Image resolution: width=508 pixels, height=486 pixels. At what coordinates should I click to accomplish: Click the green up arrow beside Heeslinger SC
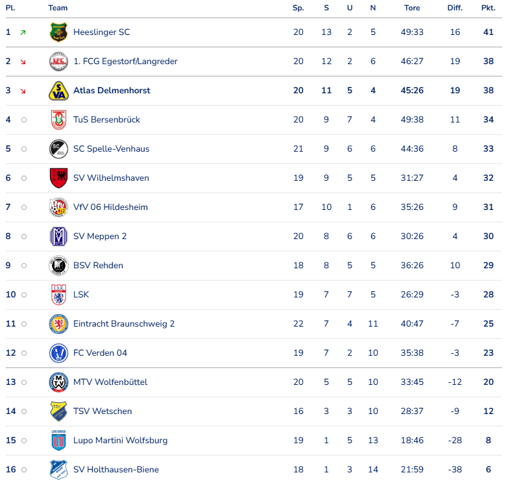[23, 32]
